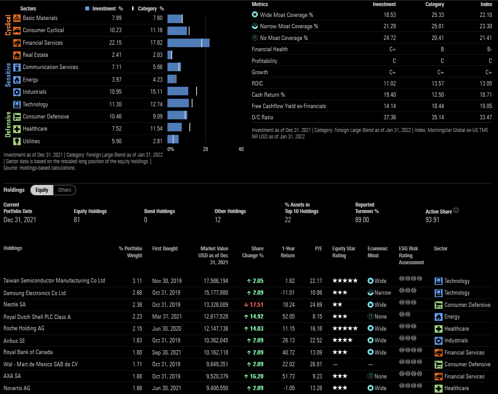
Task: Click the Basic Materials sector icon
Action: tap(17, 18)
